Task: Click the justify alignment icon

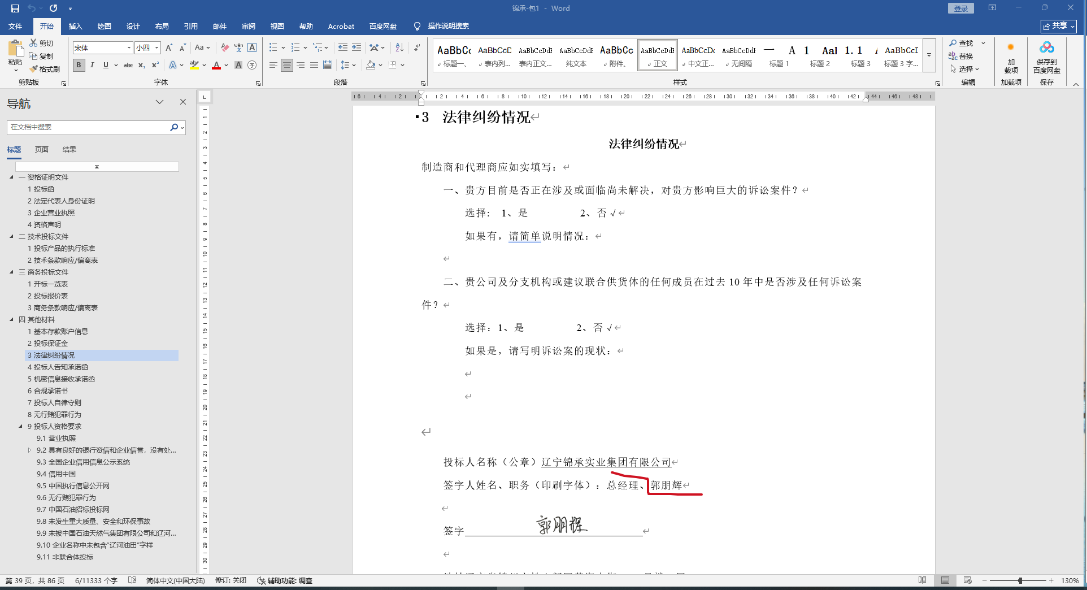Action: [314, 65]
